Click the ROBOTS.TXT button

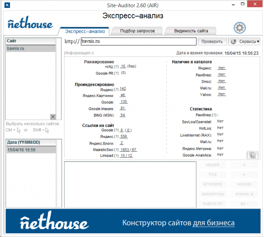point(212,204)
